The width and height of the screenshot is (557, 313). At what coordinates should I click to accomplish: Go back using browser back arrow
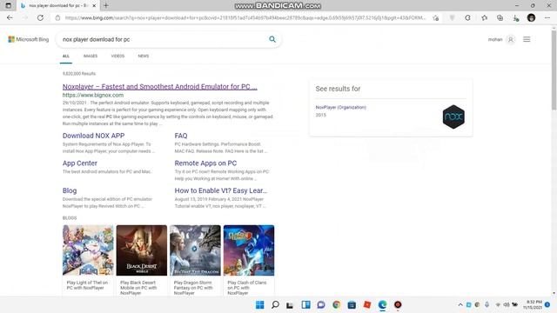[10, 17]
